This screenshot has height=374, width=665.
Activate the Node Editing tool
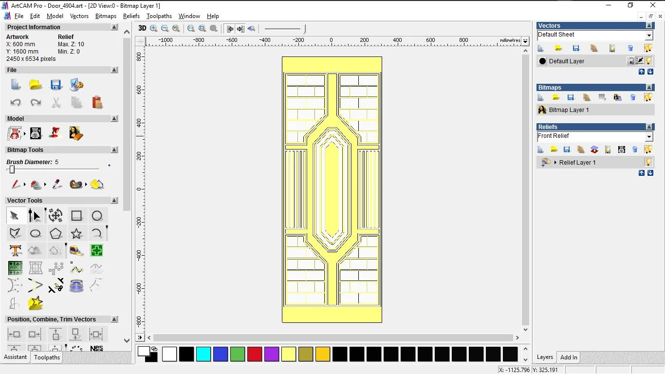(35, 216)
